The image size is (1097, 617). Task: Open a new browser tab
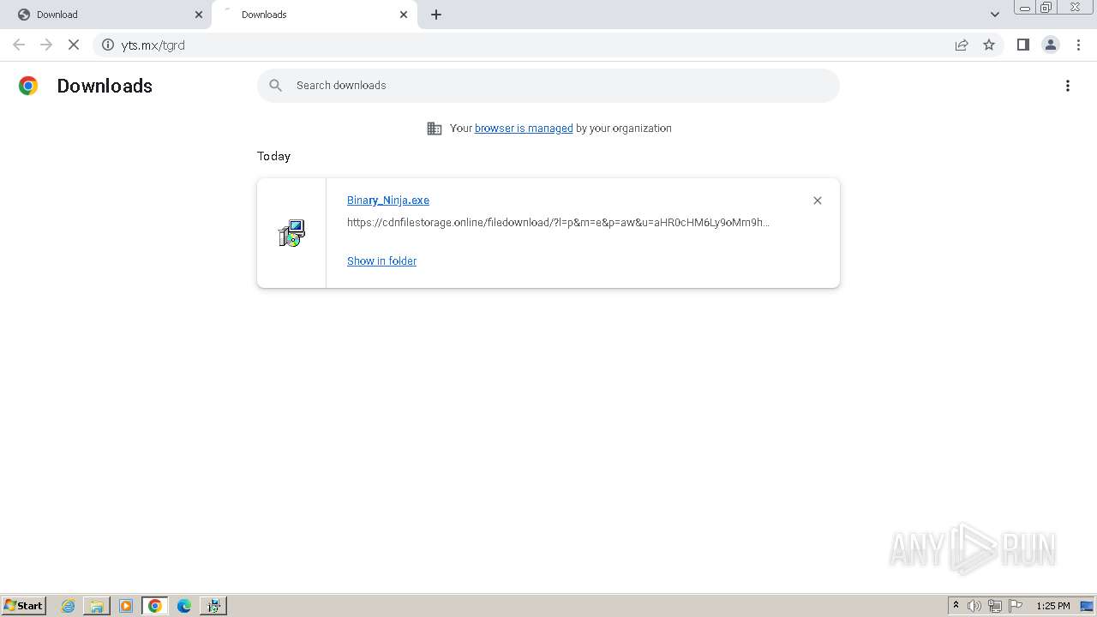(x=436, y=15)
